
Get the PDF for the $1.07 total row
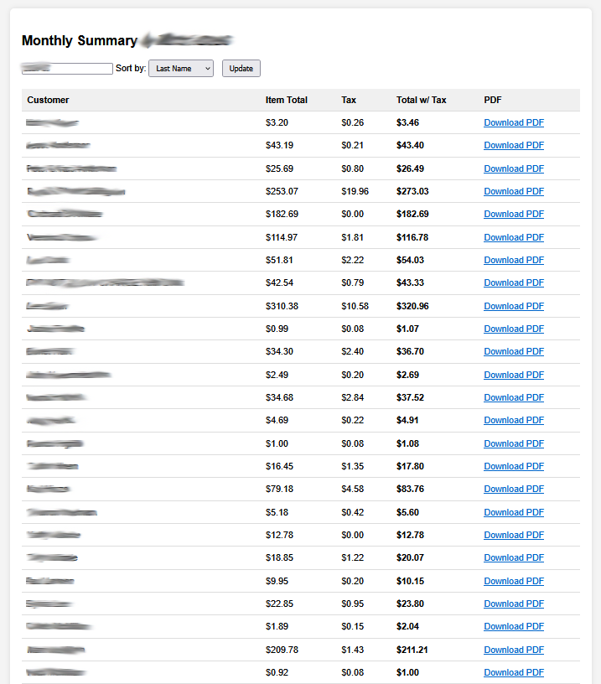tap(514, 329)
